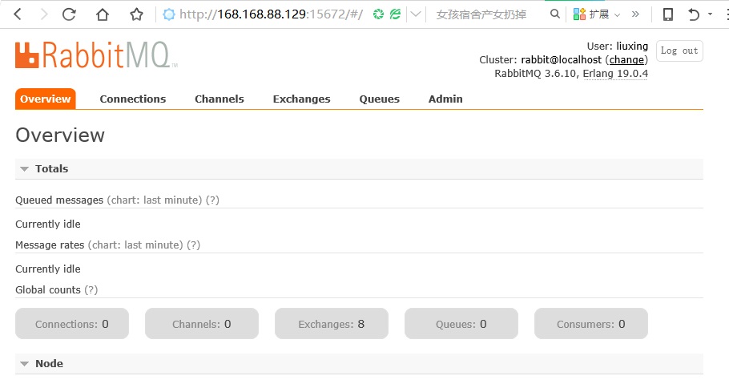Click the User: liuxing text
The image size is (729, 380).
click(618, 46)
